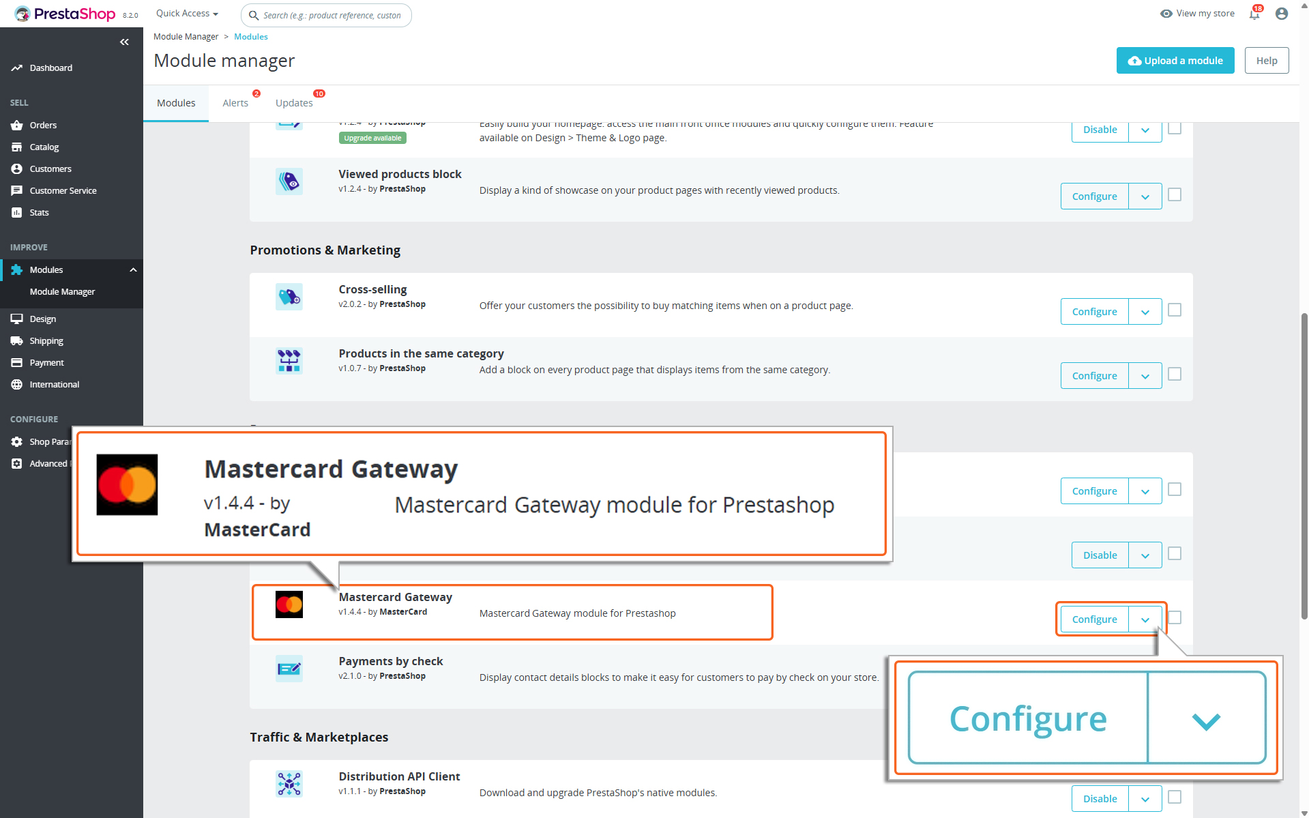1309x818 pixels.
Task: Click the Dashboard trend icon
Action: point(17,68)
